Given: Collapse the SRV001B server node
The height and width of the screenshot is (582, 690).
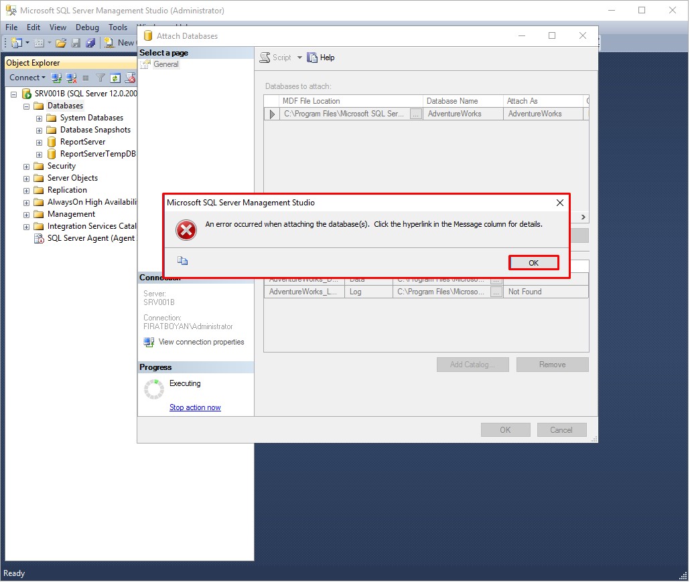Looking at the screenshot, I should point(13,94).
